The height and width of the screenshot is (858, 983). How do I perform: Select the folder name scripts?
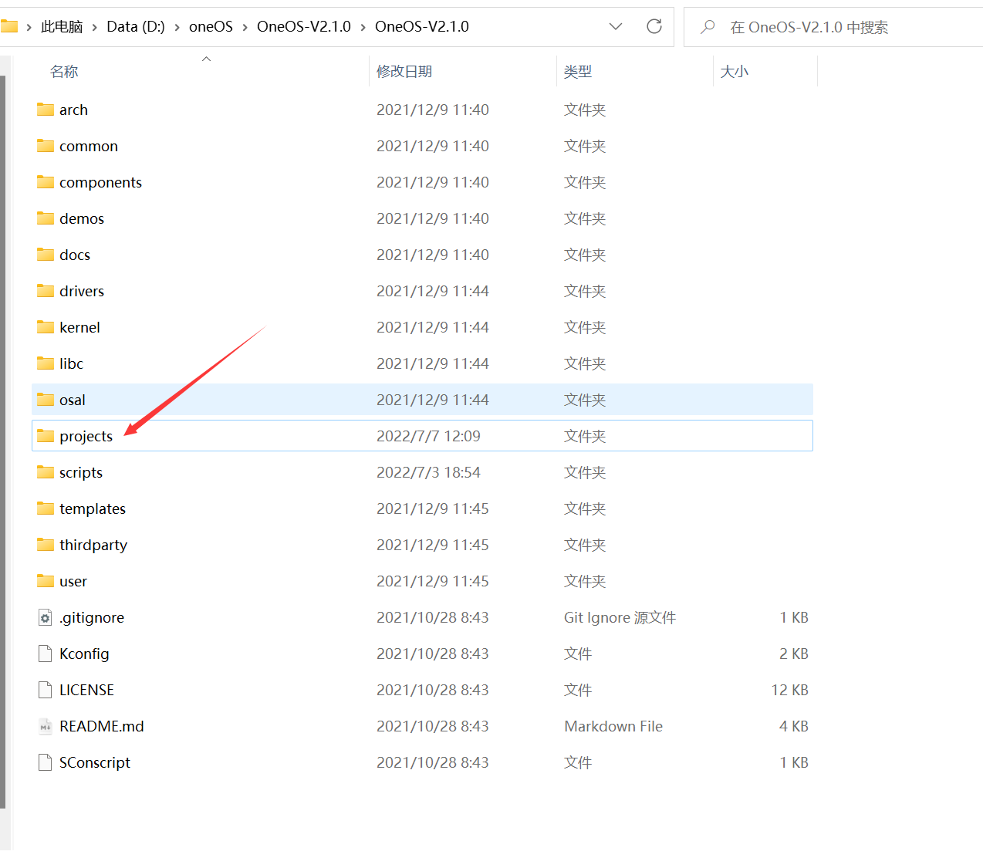(x=81, y=472)
